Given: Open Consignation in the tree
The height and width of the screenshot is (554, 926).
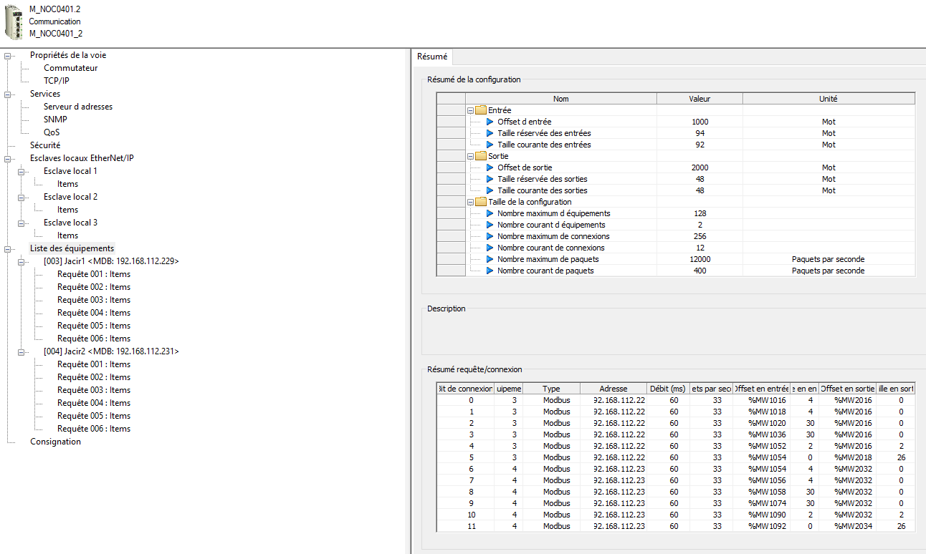Looking at the screenshot, I should coord(55,442).
